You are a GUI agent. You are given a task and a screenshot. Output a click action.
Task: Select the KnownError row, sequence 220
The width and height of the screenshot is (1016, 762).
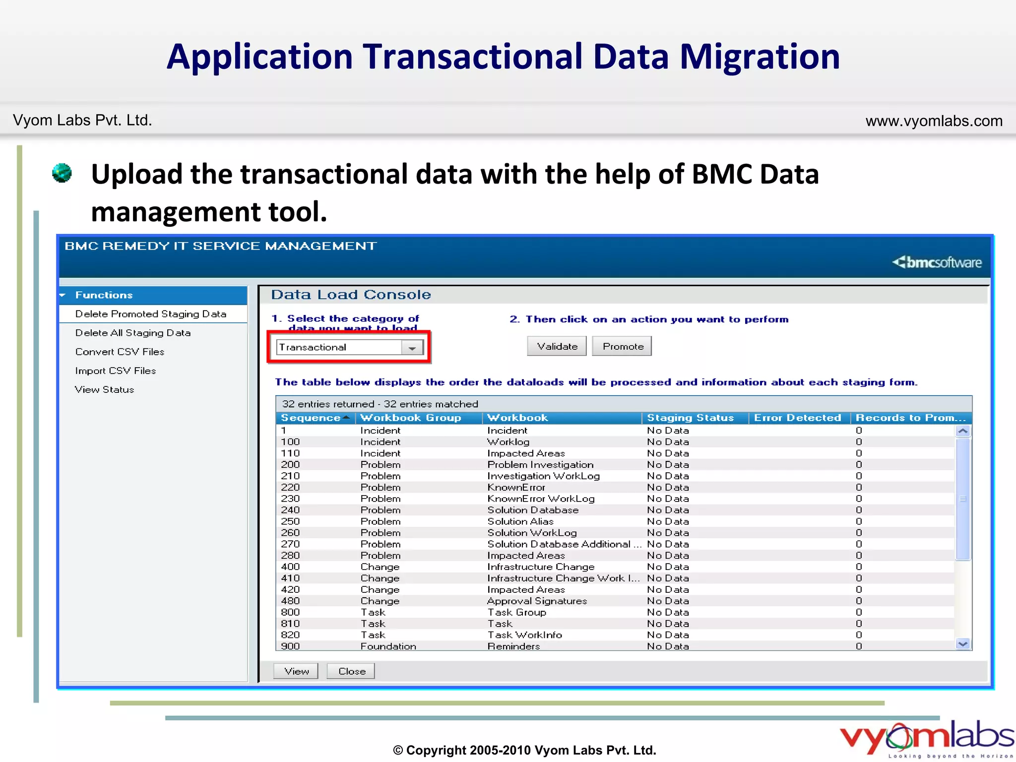pos(615,488)
